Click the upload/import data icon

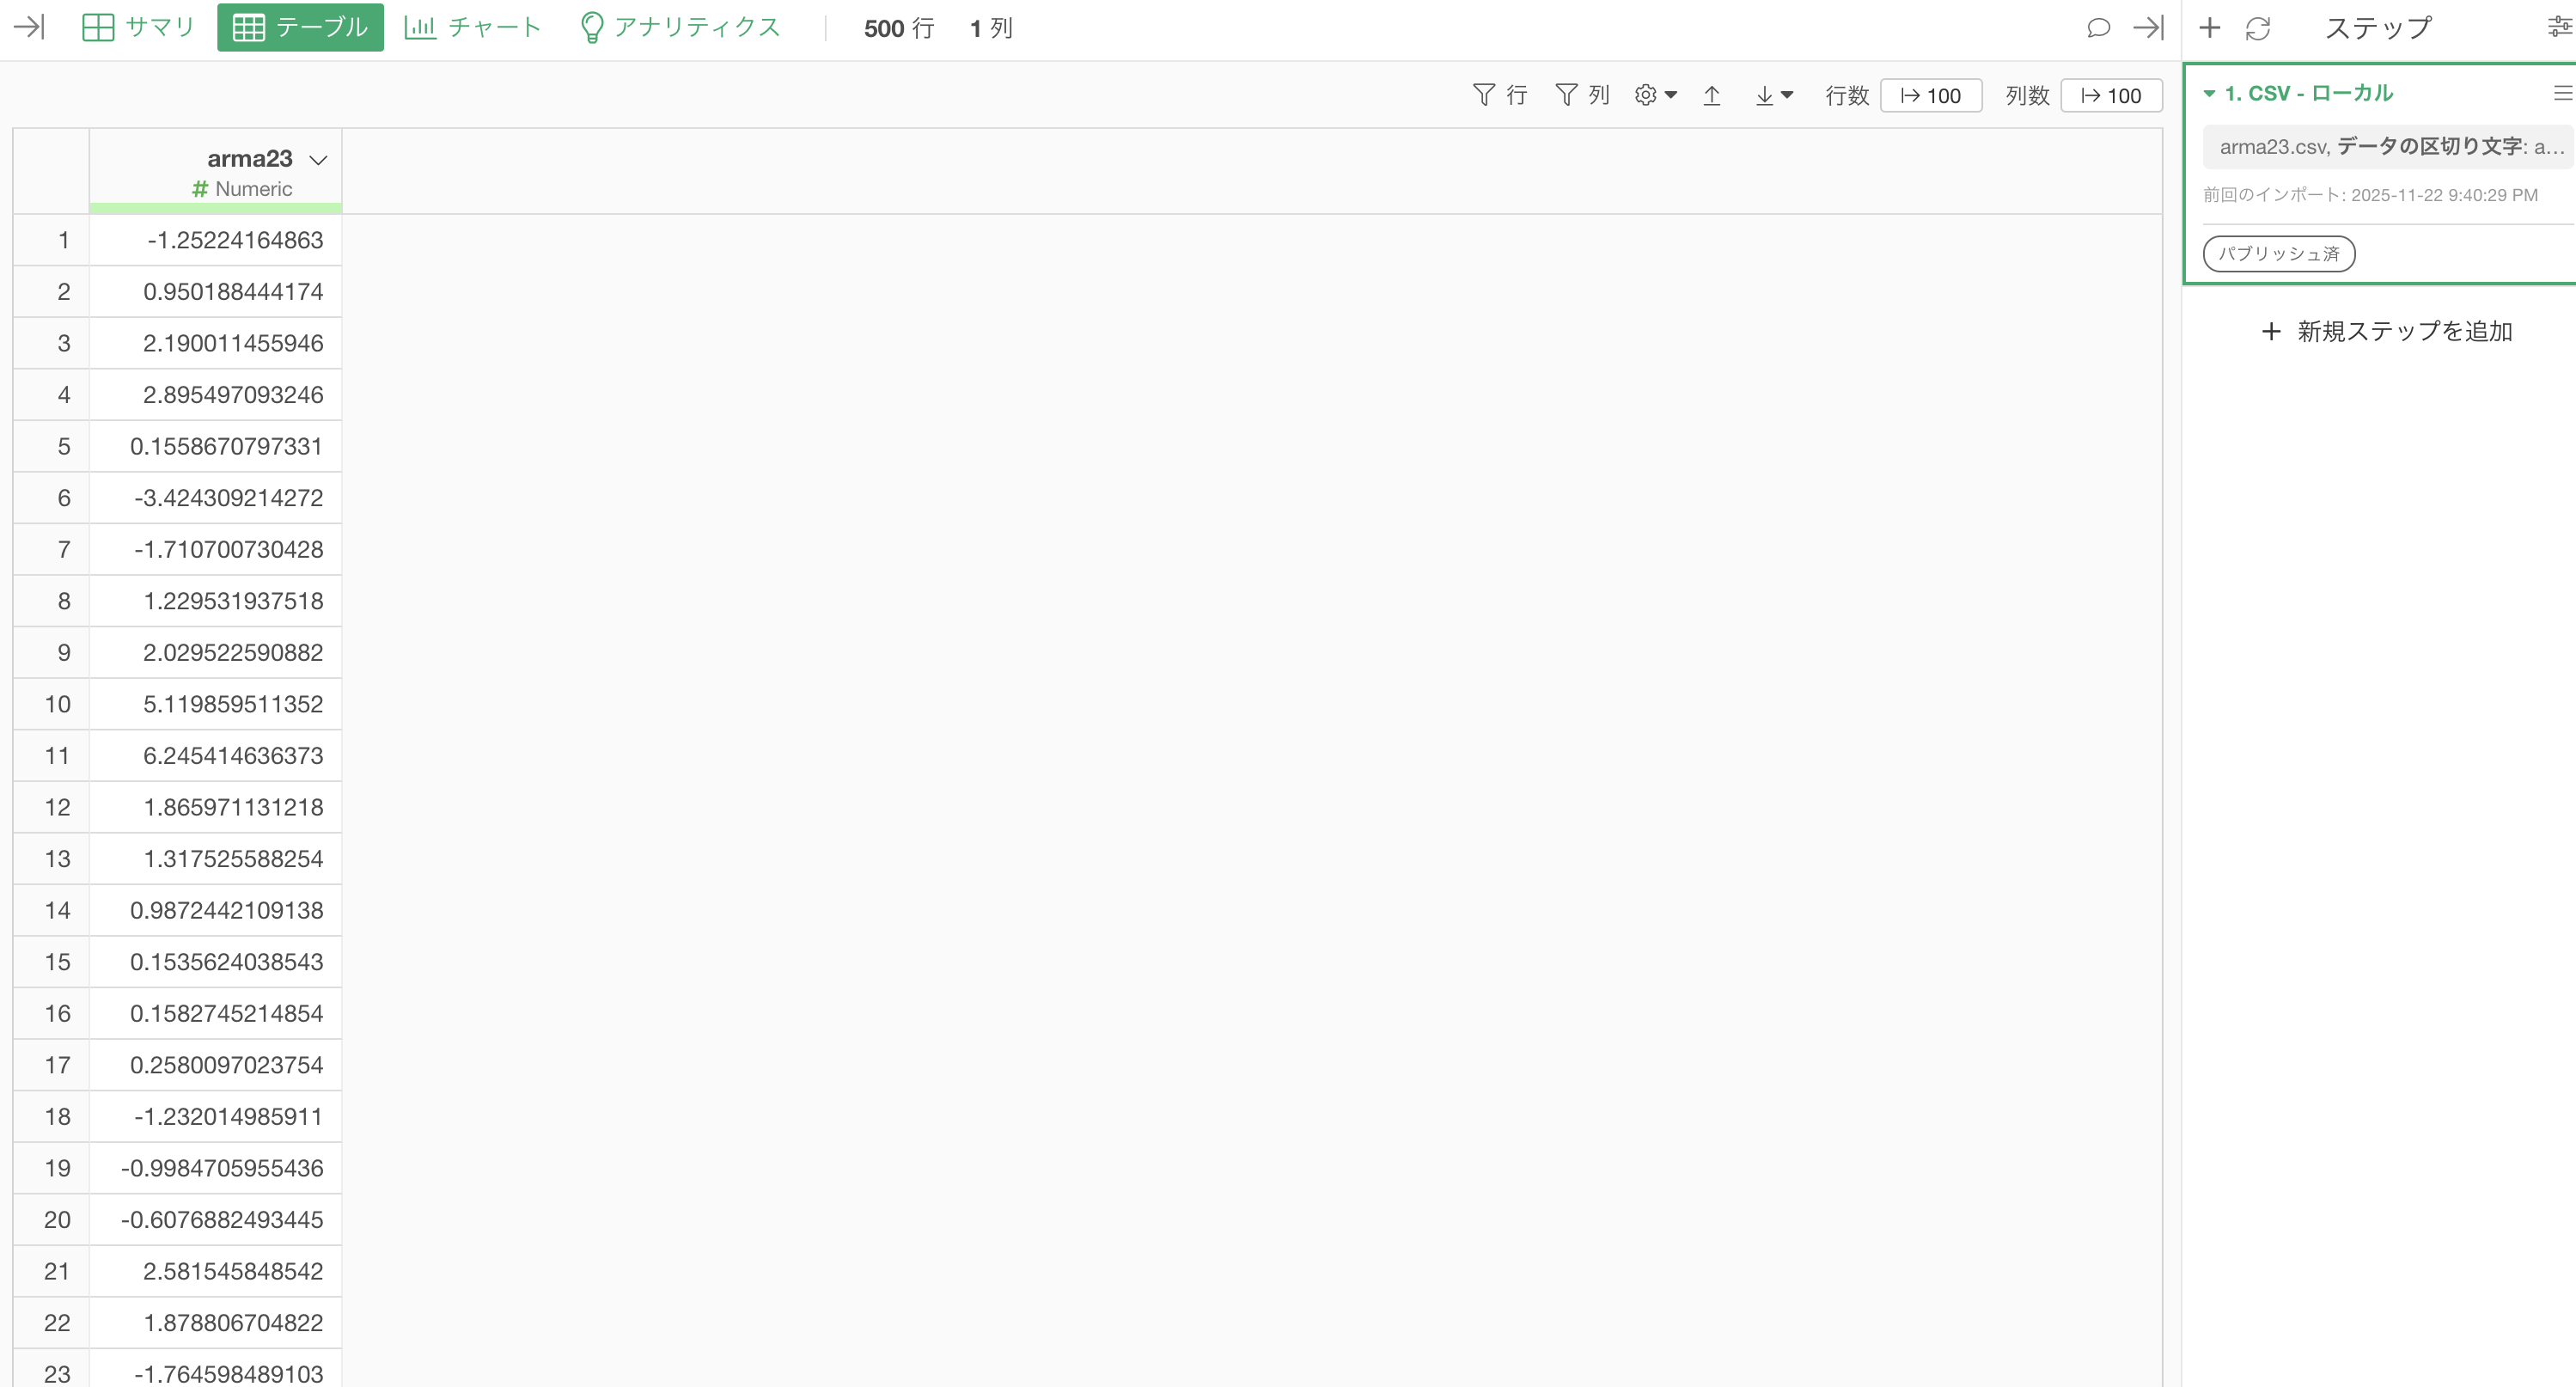pyautogui.click(x=1712, y=94)
